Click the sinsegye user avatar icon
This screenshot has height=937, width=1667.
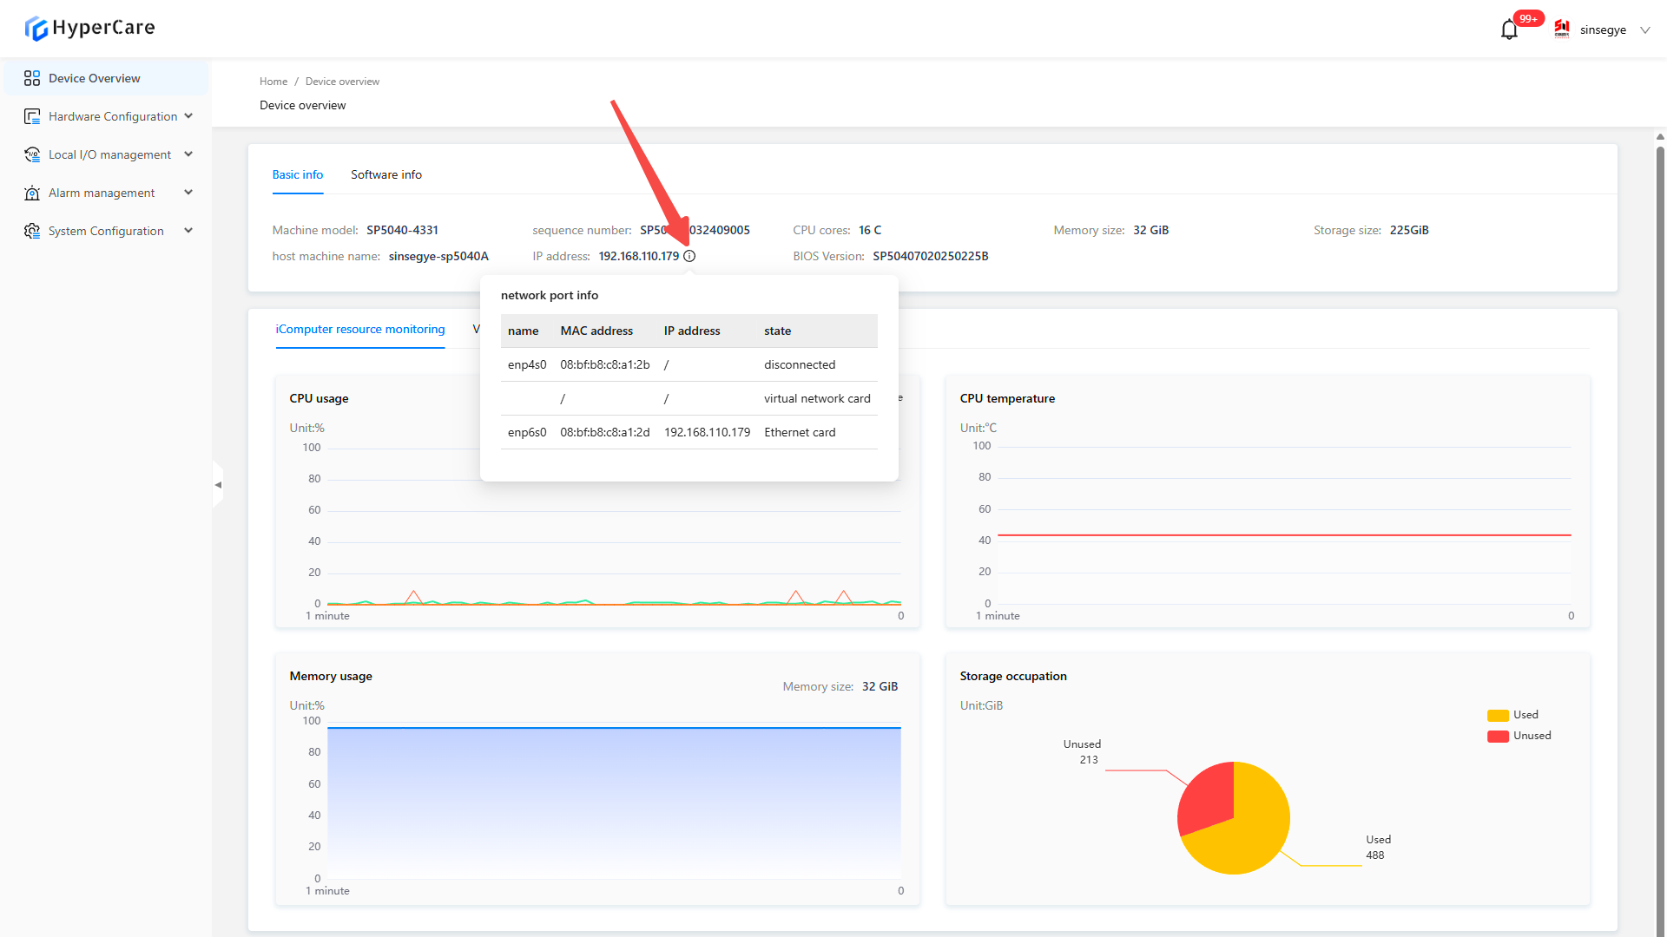pyautogui.click(x=1562, y=29)
